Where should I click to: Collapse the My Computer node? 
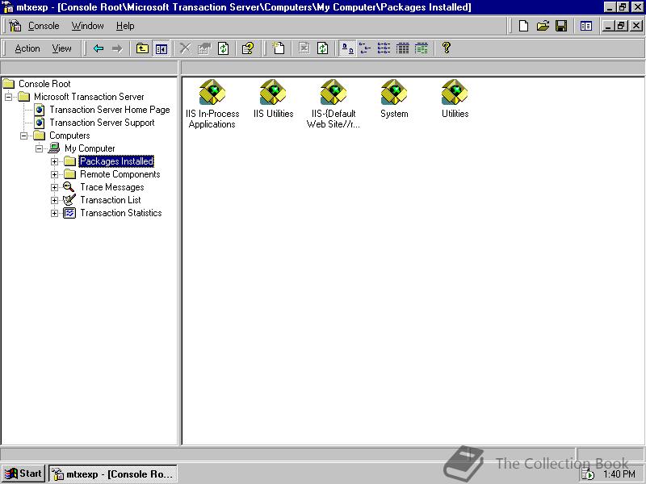pyautogui.click(x=39, y=148)
